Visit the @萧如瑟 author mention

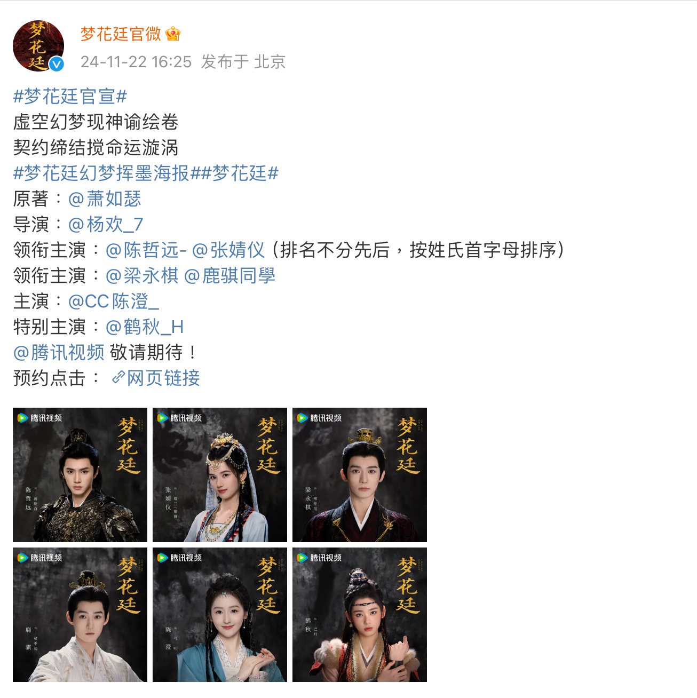pos(105,199)
